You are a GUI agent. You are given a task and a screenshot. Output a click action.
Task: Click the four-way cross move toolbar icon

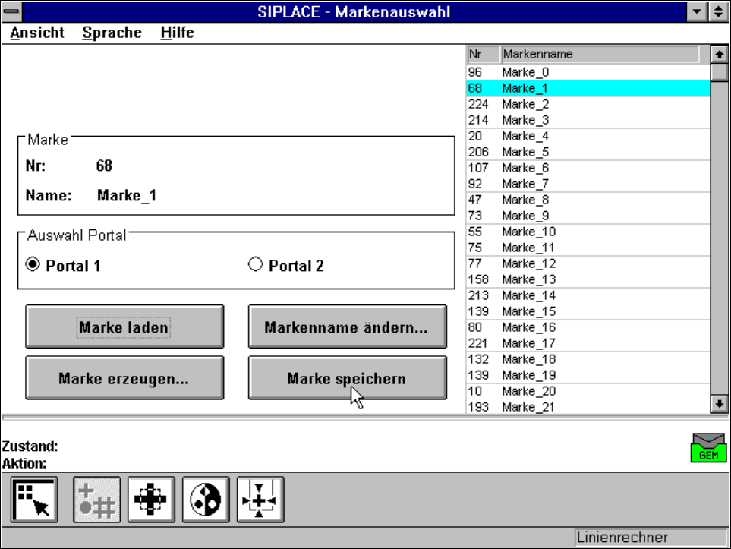pyautogui.click(x=151, y=500)
